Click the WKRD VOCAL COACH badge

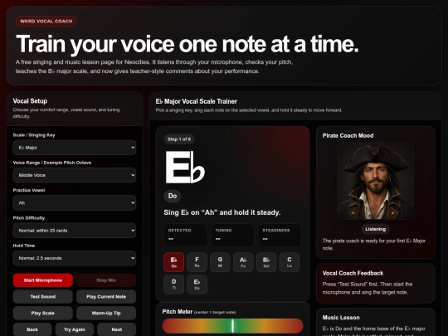[46, 21]
